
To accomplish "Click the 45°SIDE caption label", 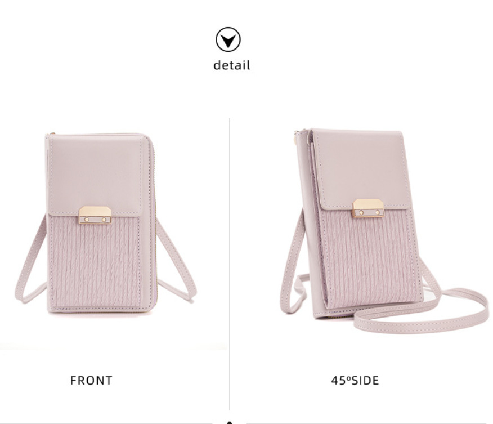I will pos(355,380).
